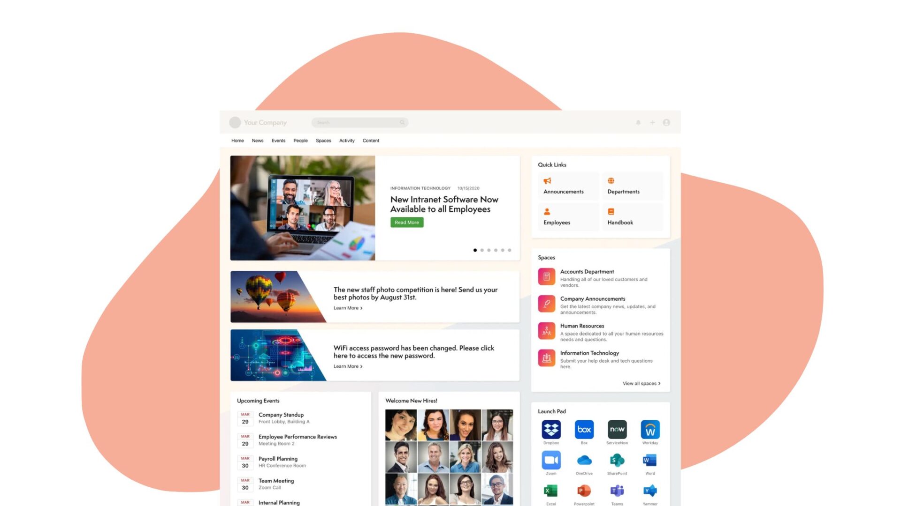The height and width of the screenshot is (506, 901).
Task: Click 'Learn More' on photo competition post
Action: click(347, 308)
